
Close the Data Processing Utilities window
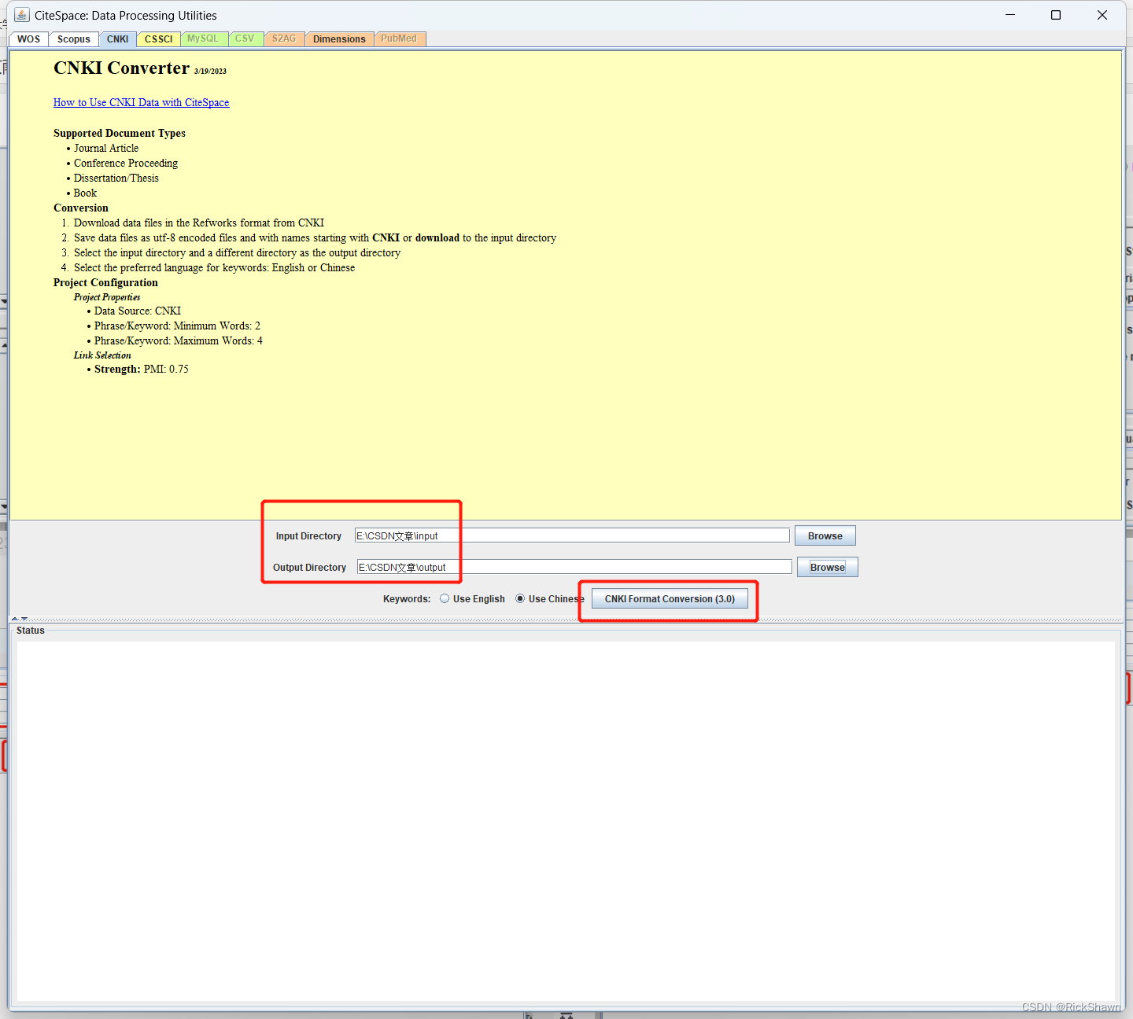[x=1102, y=15]
